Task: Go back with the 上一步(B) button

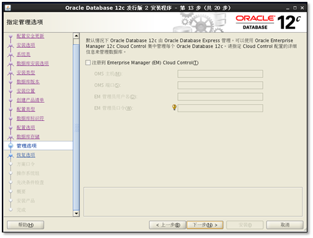Action: coord(167,225)
